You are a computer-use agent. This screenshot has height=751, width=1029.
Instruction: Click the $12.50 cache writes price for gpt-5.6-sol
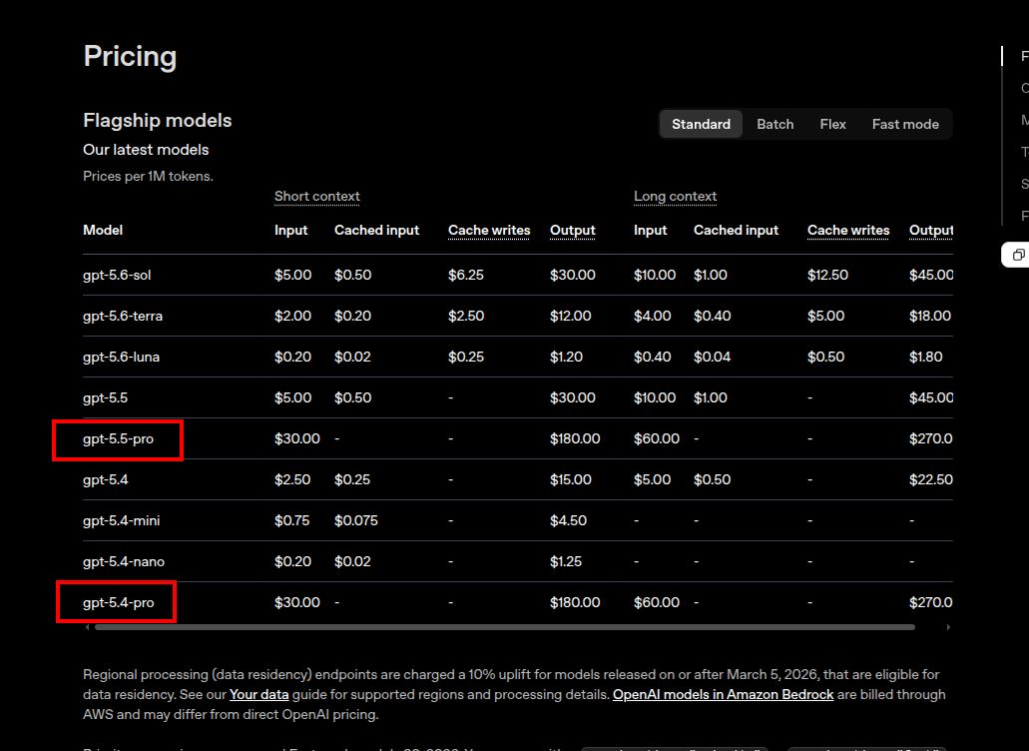(827, 275)
